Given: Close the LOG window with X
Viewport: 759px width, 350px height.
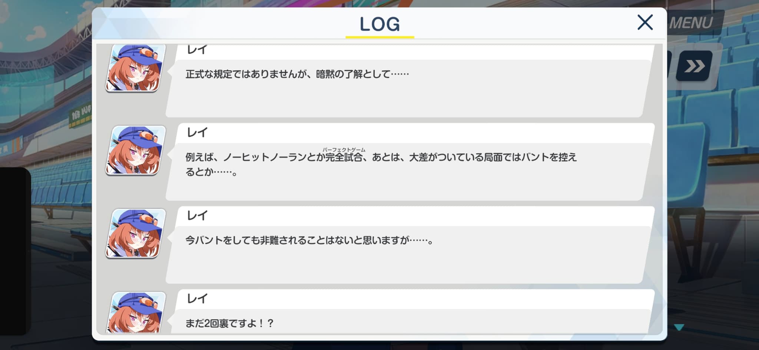Looking at the screenshot, I should (645, 22).
